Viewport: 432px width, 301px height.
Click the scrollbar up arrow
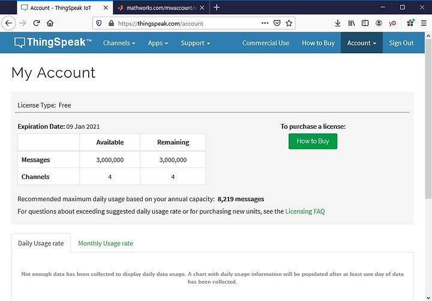tap(428, 36)
